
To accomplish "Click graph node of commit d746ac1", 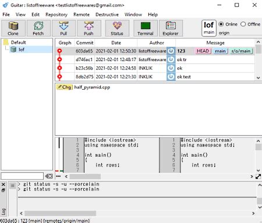I will pos(59,59).
